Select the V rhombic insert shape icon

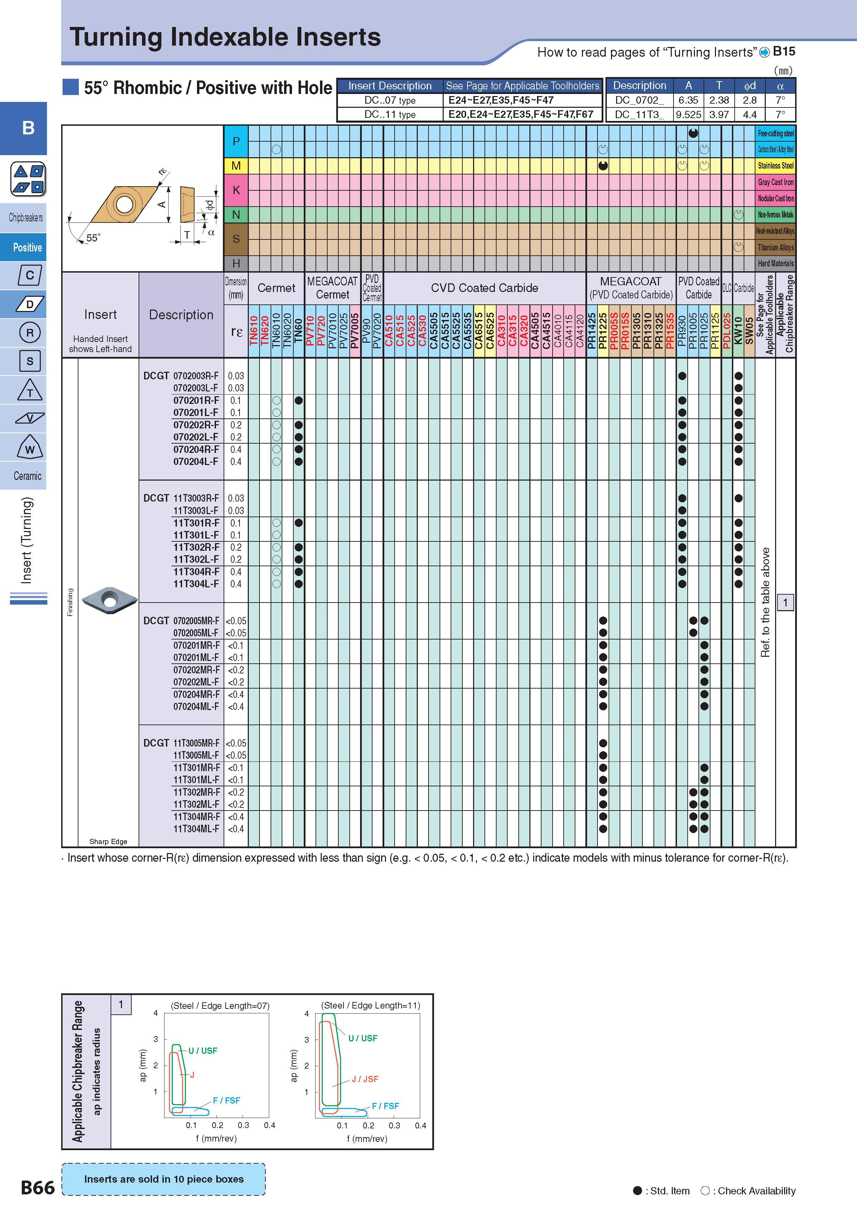point(30,419)
